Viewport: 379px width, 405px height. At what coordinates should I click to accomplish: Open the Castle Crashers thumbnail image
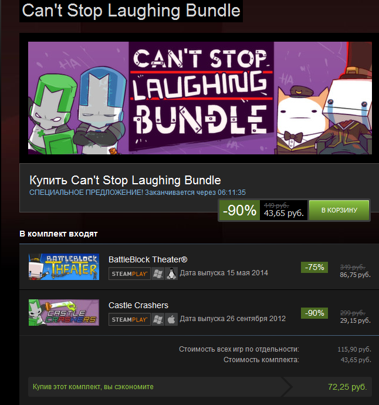click(x=64, y=312)
